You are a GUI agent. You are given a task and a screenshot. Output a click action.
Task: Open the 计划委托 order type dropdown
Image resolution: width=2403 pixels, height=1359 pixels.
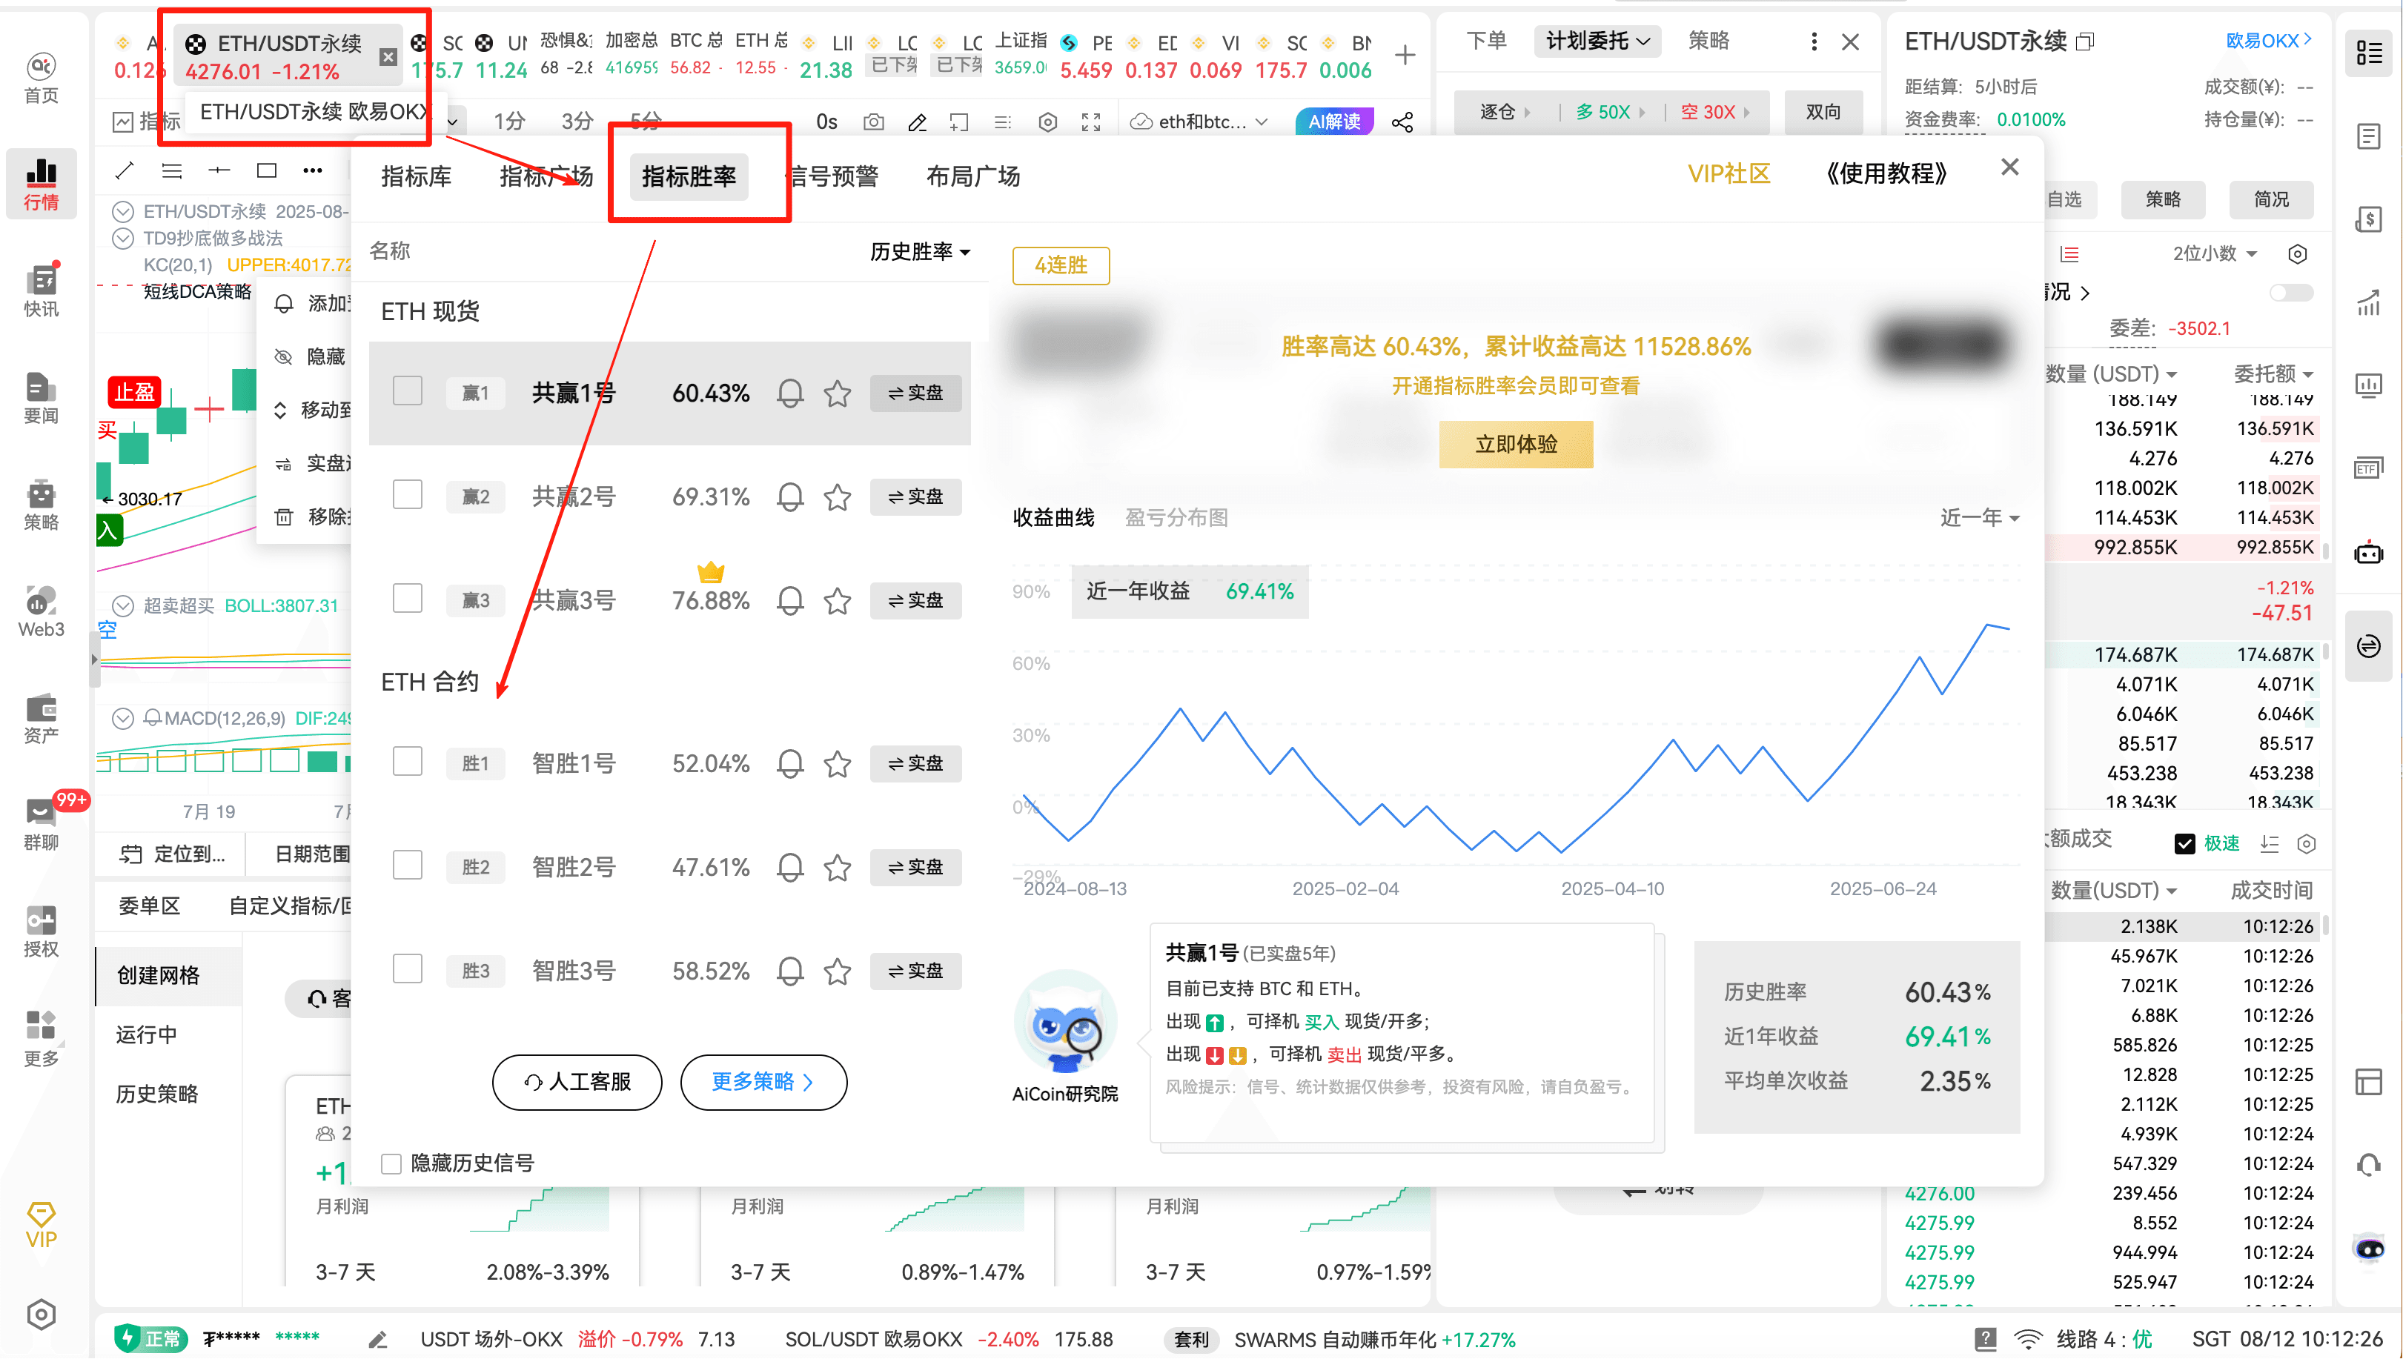coord(1597,41)
